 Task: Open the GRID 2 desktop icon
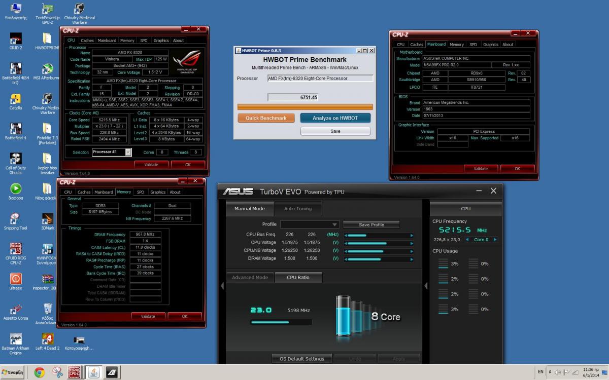pyautogui.click(x=16, y=42)
